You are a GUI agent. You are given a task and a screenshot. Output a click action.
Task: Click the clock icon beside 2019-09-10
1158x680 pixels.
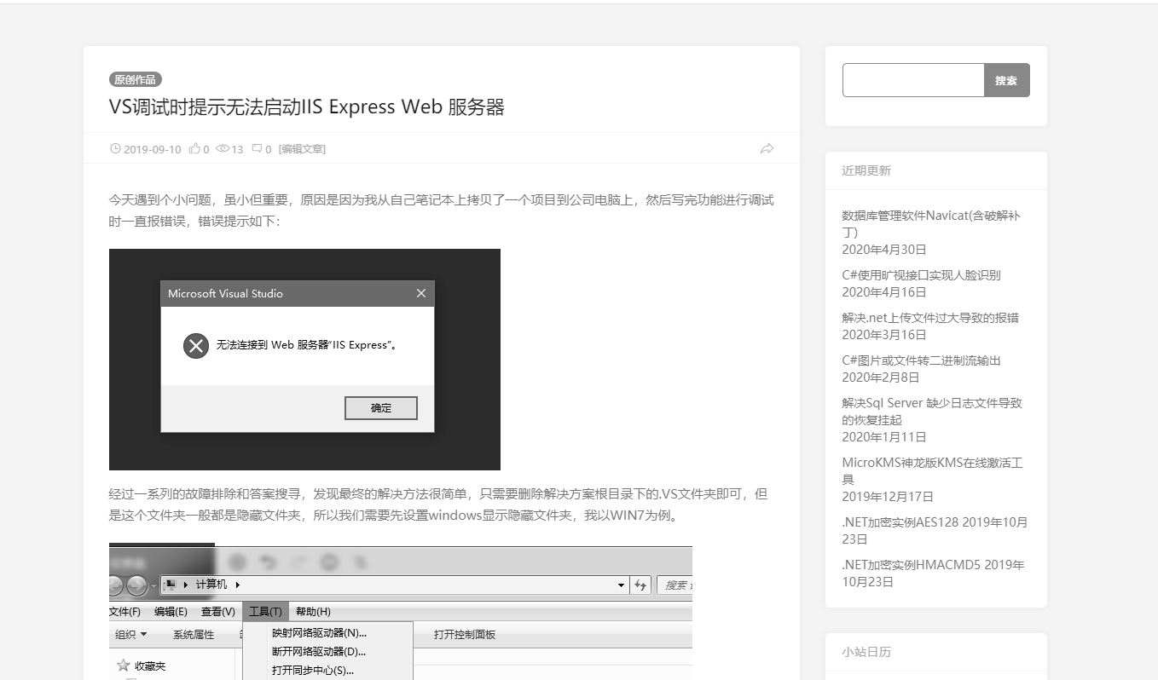point(115,149)
